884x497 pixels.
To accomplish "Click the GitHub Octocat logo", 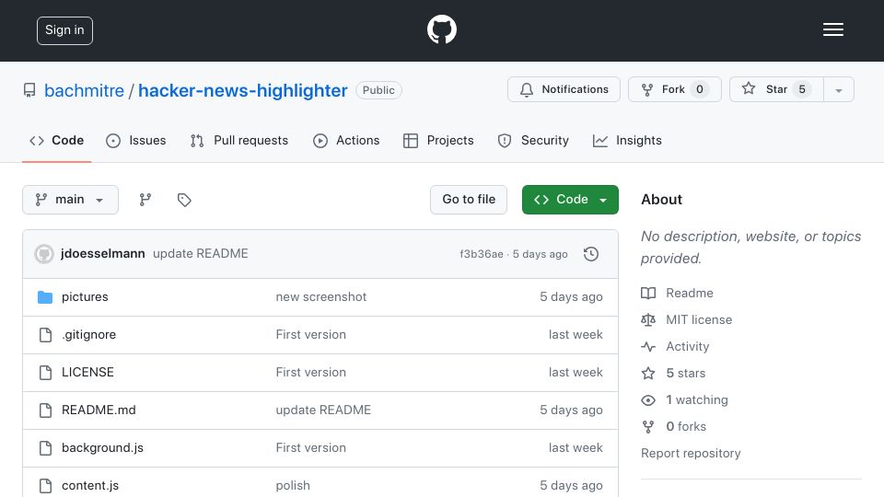I will tap(441, 29).
